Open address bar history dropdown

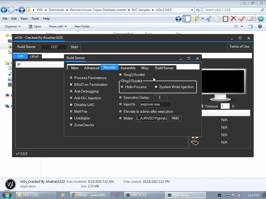[192, 10]
